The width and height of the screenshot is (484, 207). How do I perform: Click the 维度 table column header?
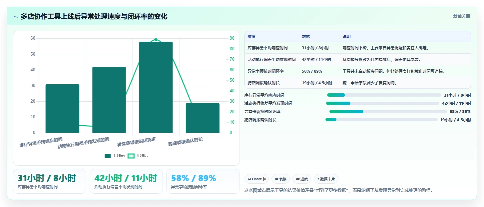pyautogui.click(x=251, y=37)
